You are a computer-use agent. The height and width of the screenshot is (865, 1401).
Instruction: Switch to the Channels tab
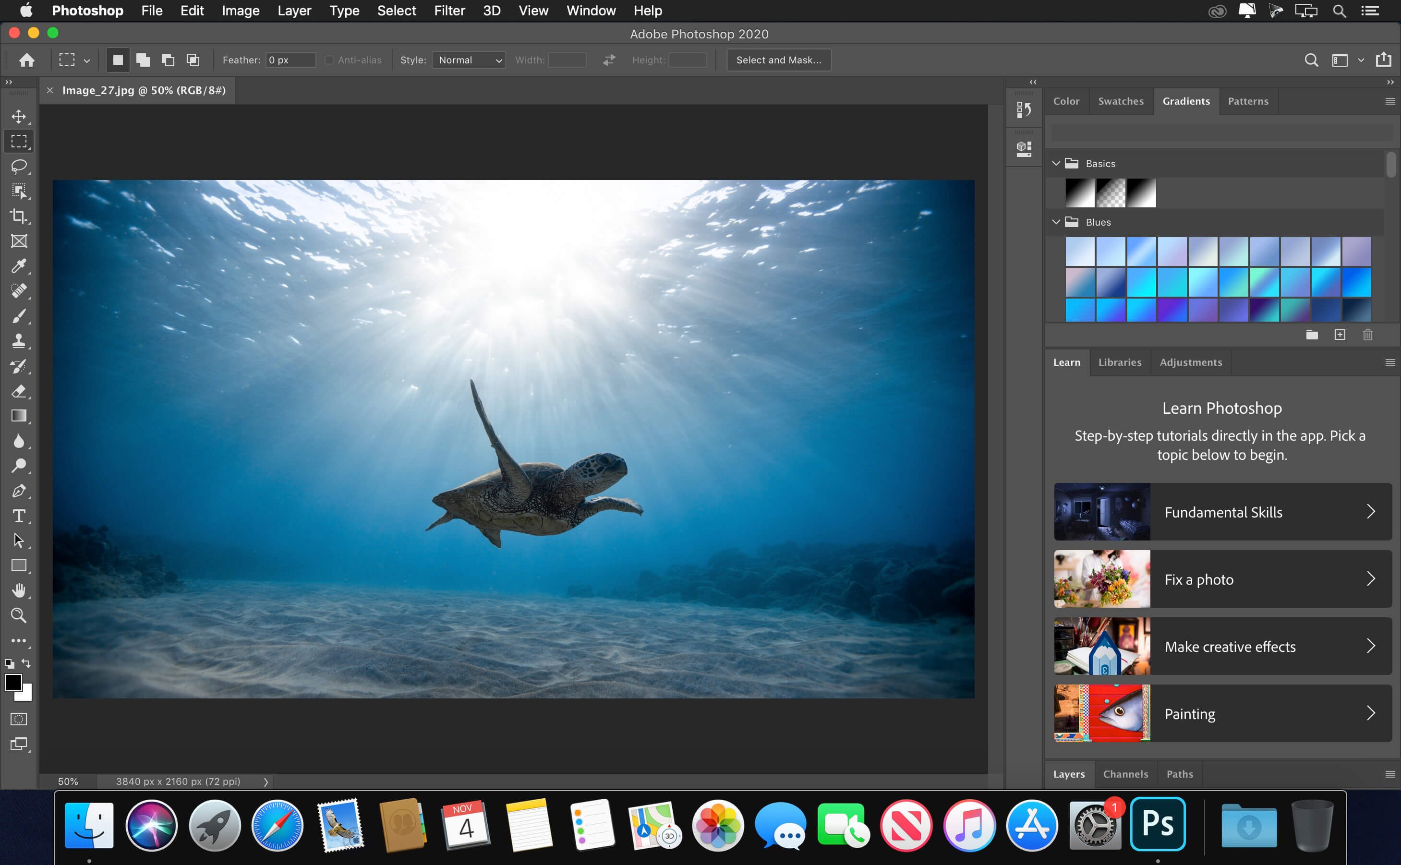1124,773
